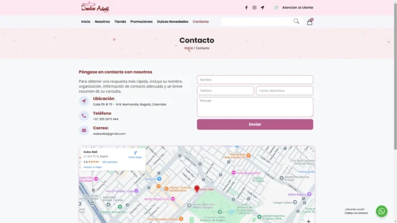
Task: Click the headset customer service icon
Action: pos(276,8)
